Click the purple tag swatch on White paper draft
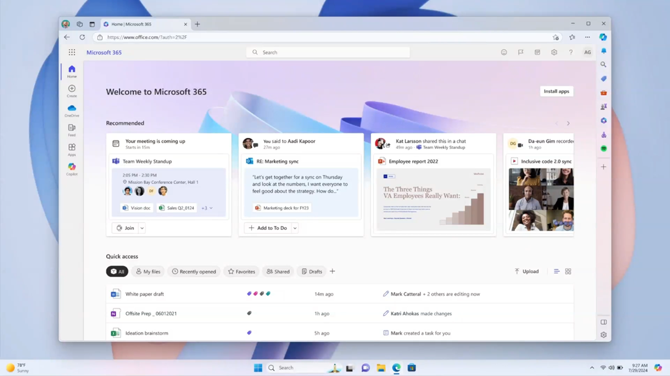This screenshot has width=670, height=376. point(249,292)
